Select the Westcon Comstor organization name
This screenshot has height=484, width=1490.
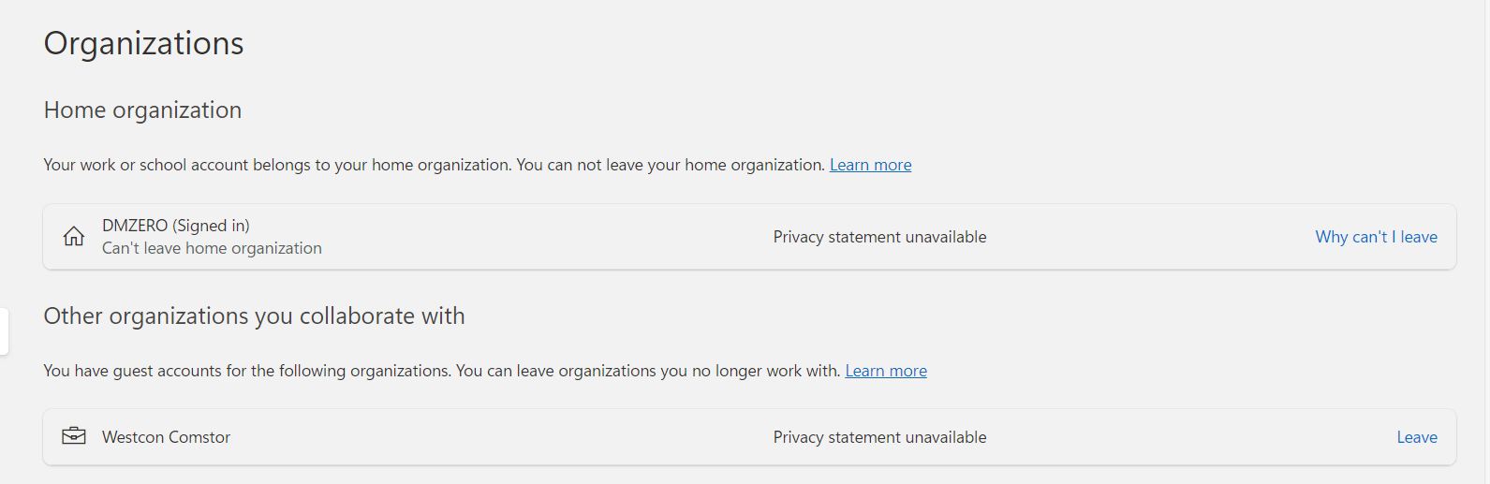coord(166,437)
